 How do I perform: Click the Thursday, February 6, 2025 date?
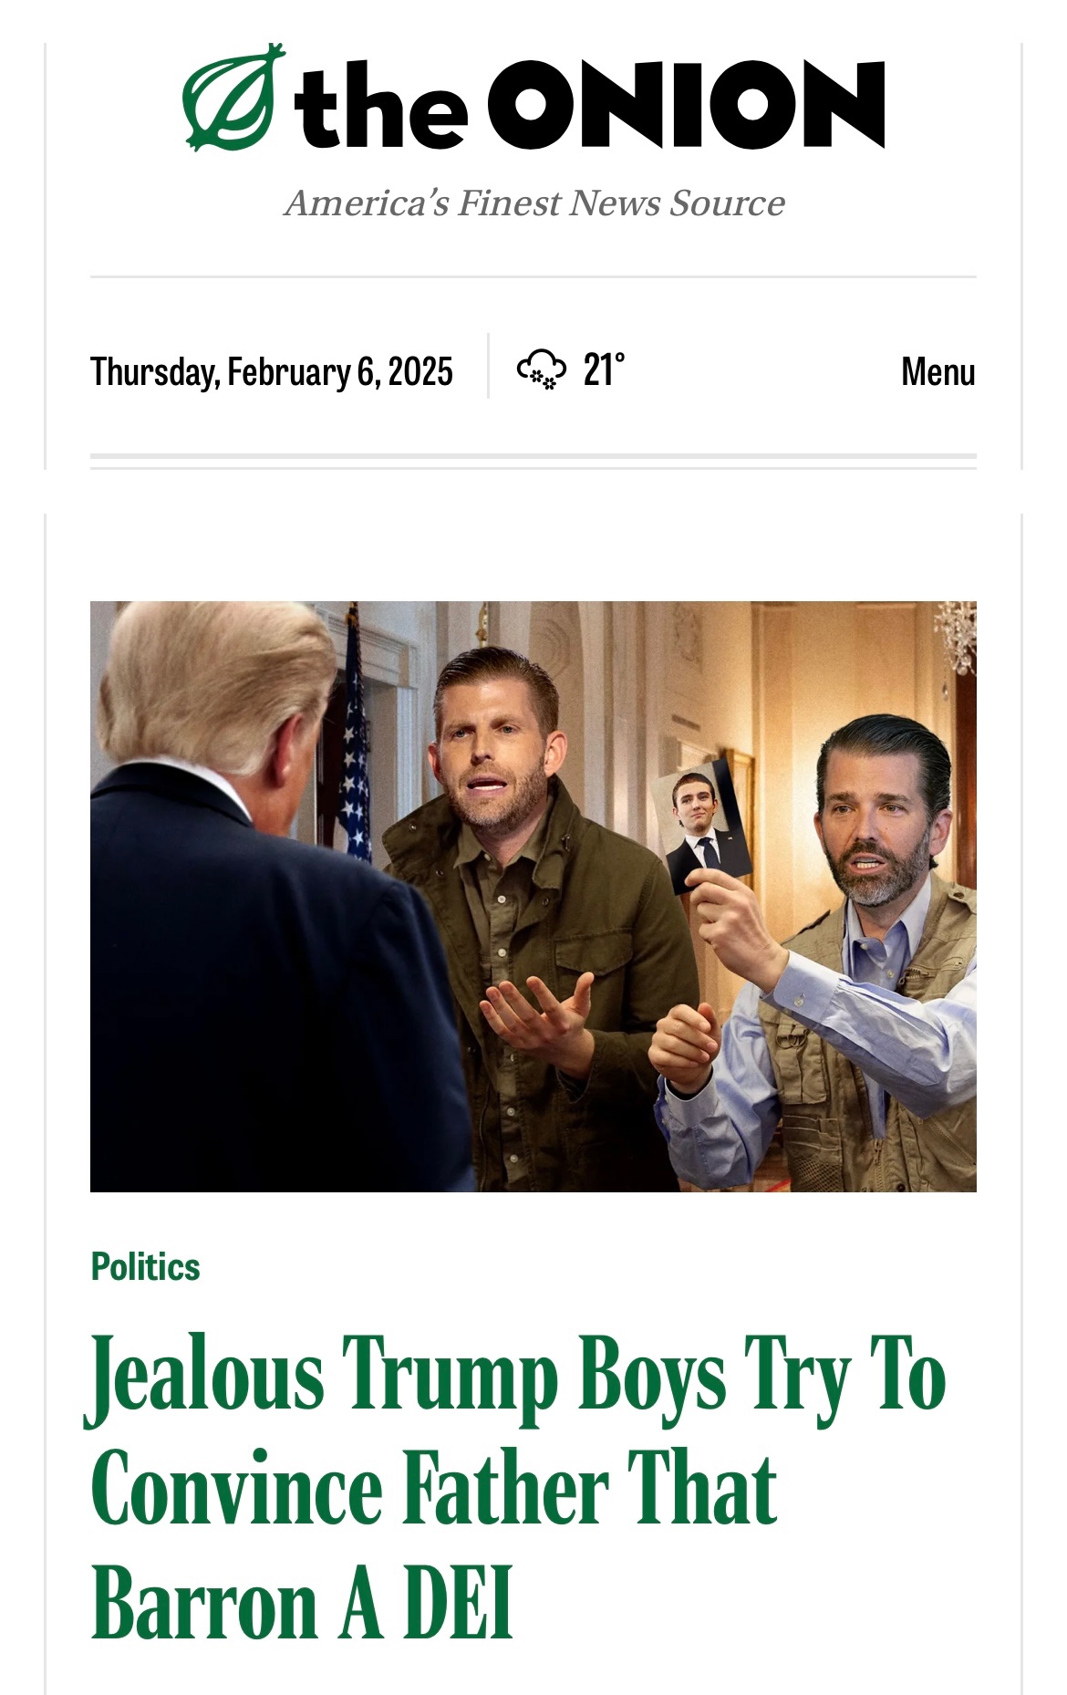point(272,371)
